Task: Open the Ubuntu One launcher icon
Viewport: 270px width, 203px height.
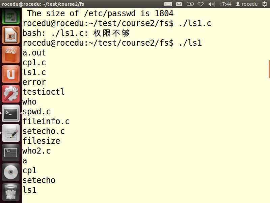Action: pos(11,74)
